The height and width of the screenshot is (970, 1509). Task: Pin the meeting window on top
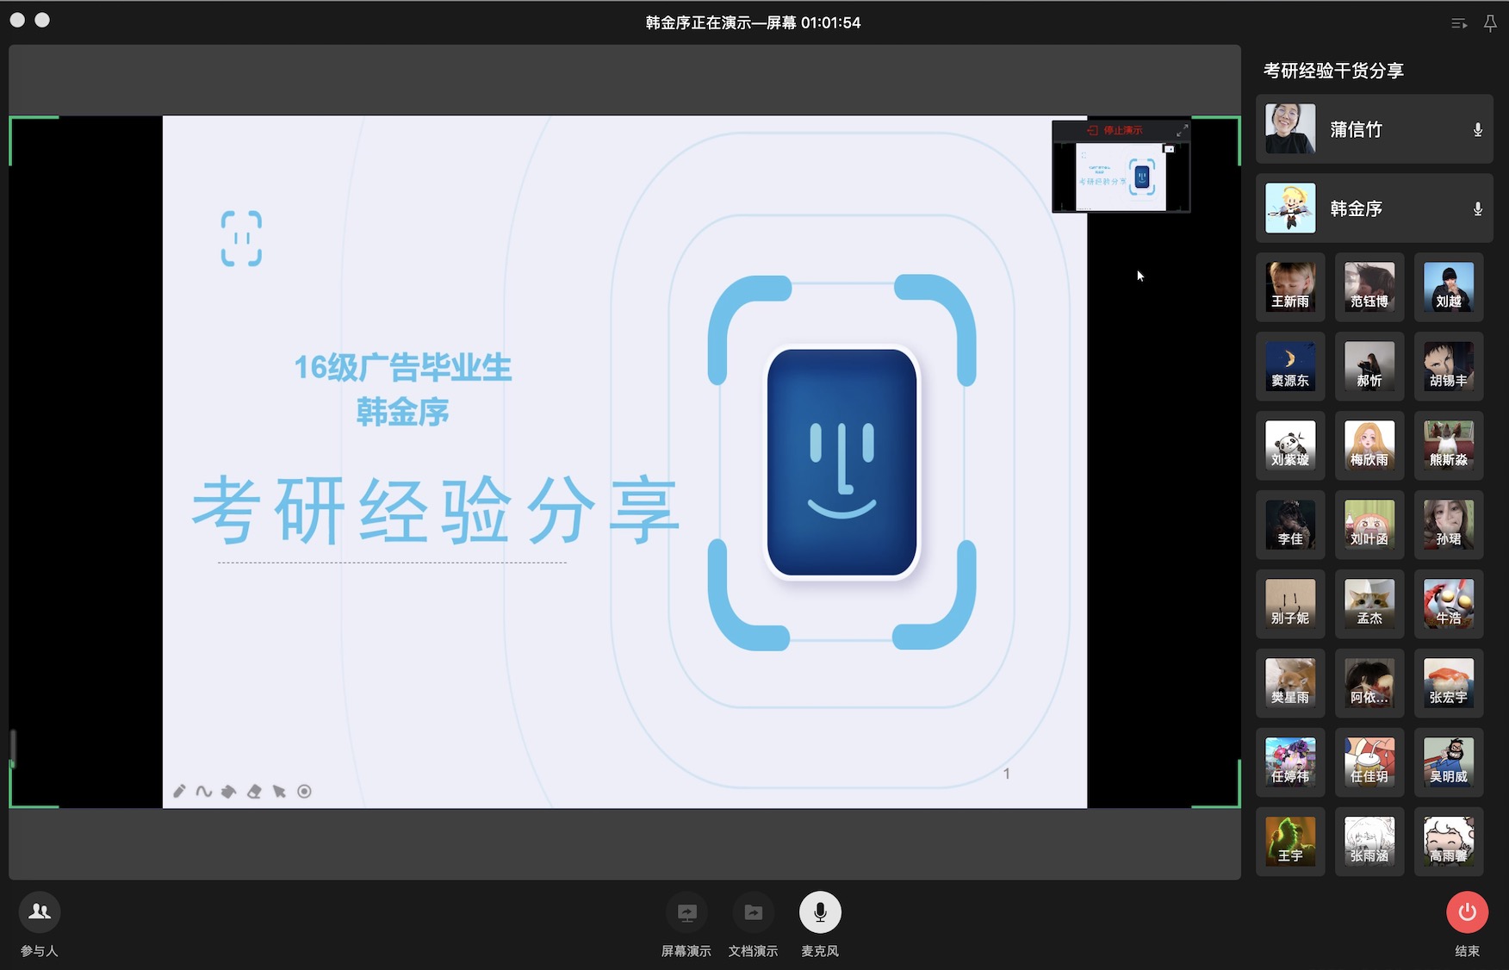pos(1490,23)
